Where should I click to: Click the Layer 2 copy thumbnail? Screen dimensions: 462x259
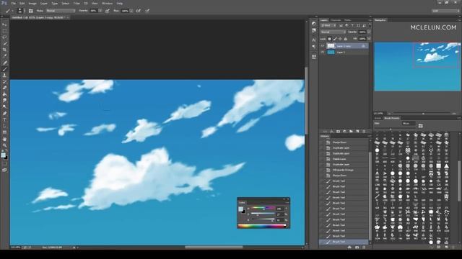click(x=331, y=46)
